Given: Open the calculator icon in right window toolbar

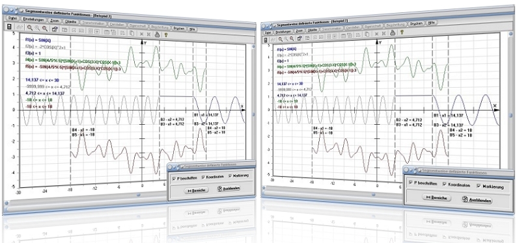Looking at the screenshot, I should coord(266,40).
